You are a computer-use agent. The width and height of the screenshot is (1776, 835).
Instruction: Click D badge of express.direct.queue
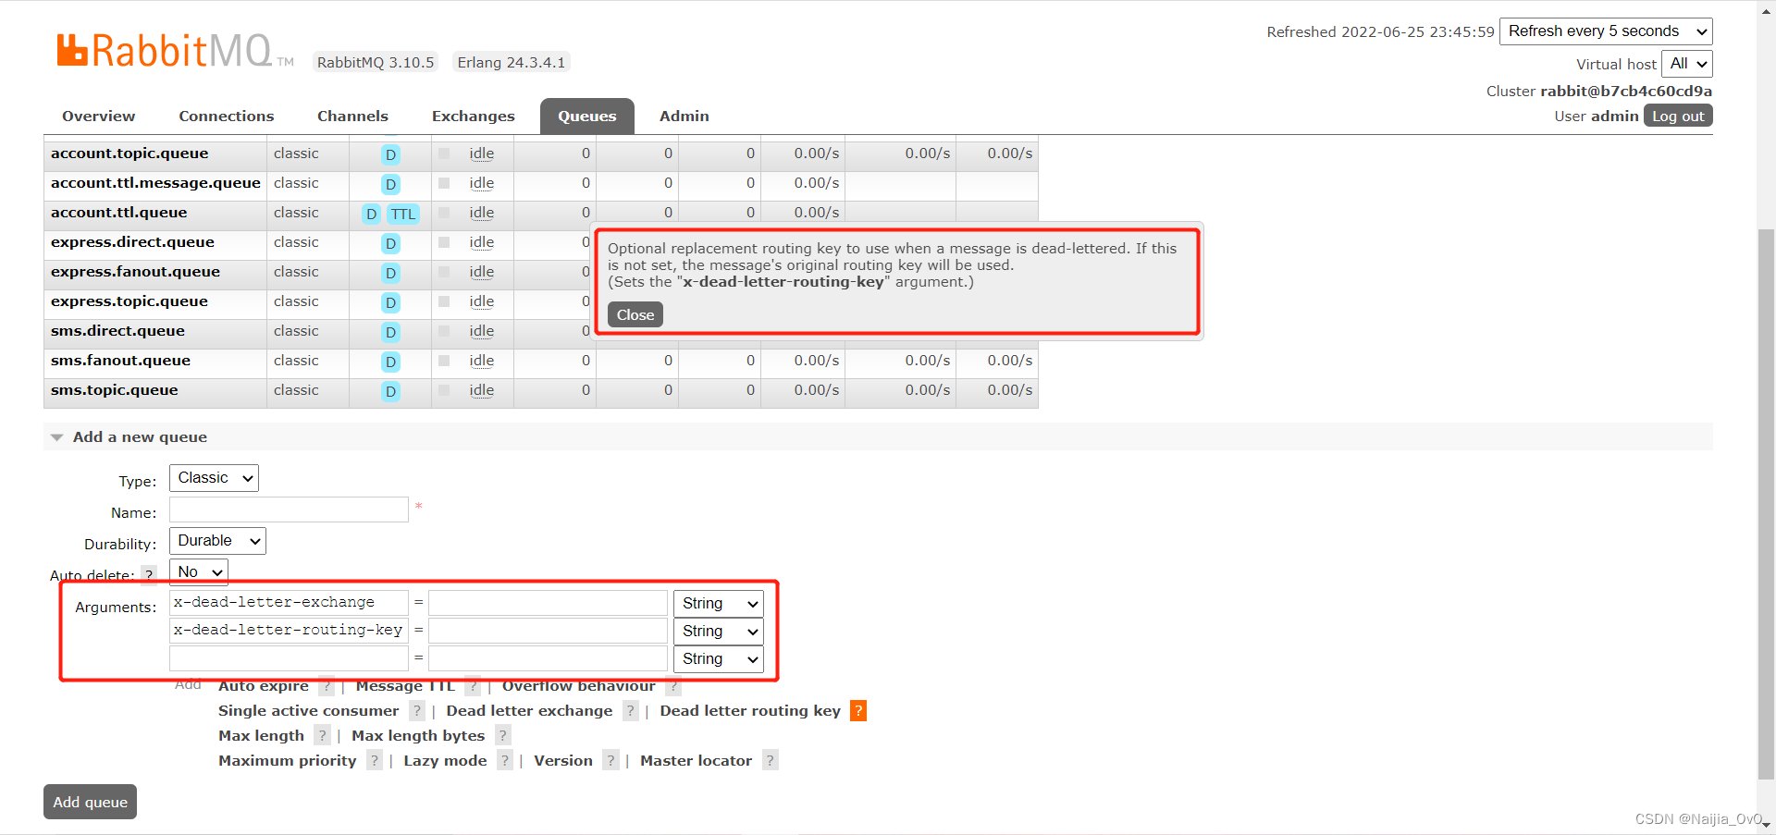click(x=390, y=243)
